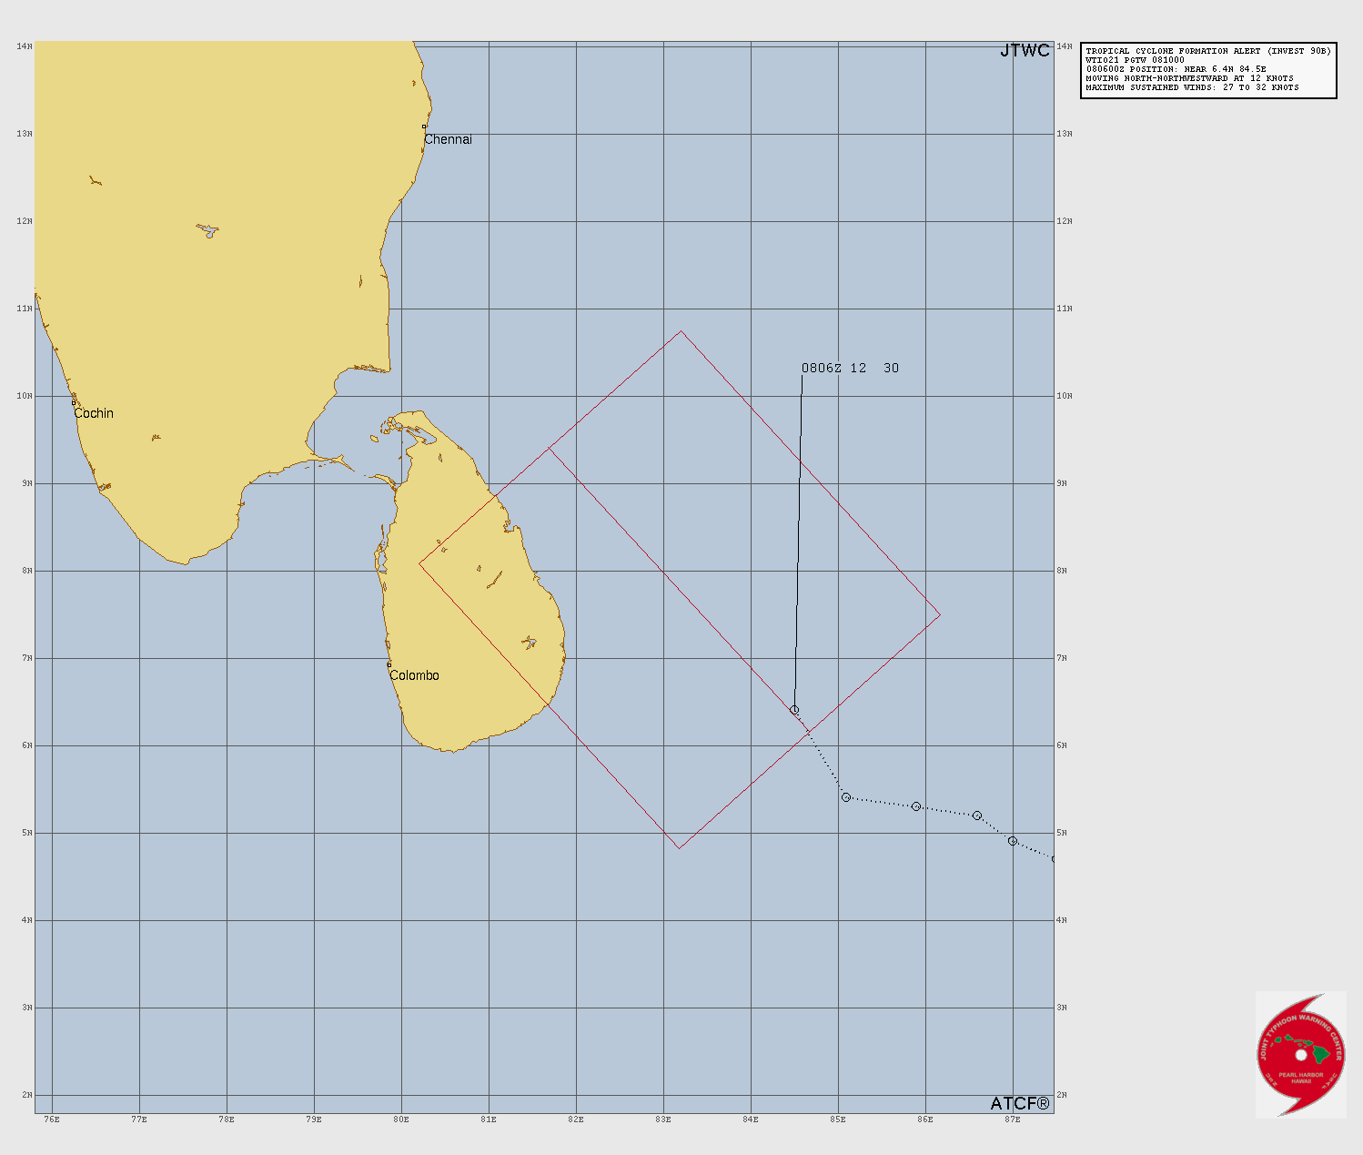
Task: Click the JTWC hurricane logo emblem
Action: tap(1300, 1054)
